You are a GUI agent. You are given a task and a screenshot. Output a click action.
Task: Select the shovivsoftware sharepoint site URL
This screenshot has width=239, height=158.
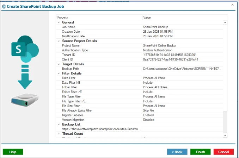(101, 129)
